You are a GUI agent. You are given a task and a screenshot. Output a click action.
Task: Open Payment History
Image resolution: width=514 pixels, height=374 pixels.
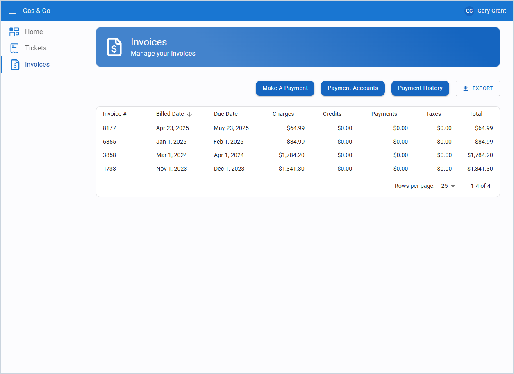pyautogui.click(x=420, y=88)
